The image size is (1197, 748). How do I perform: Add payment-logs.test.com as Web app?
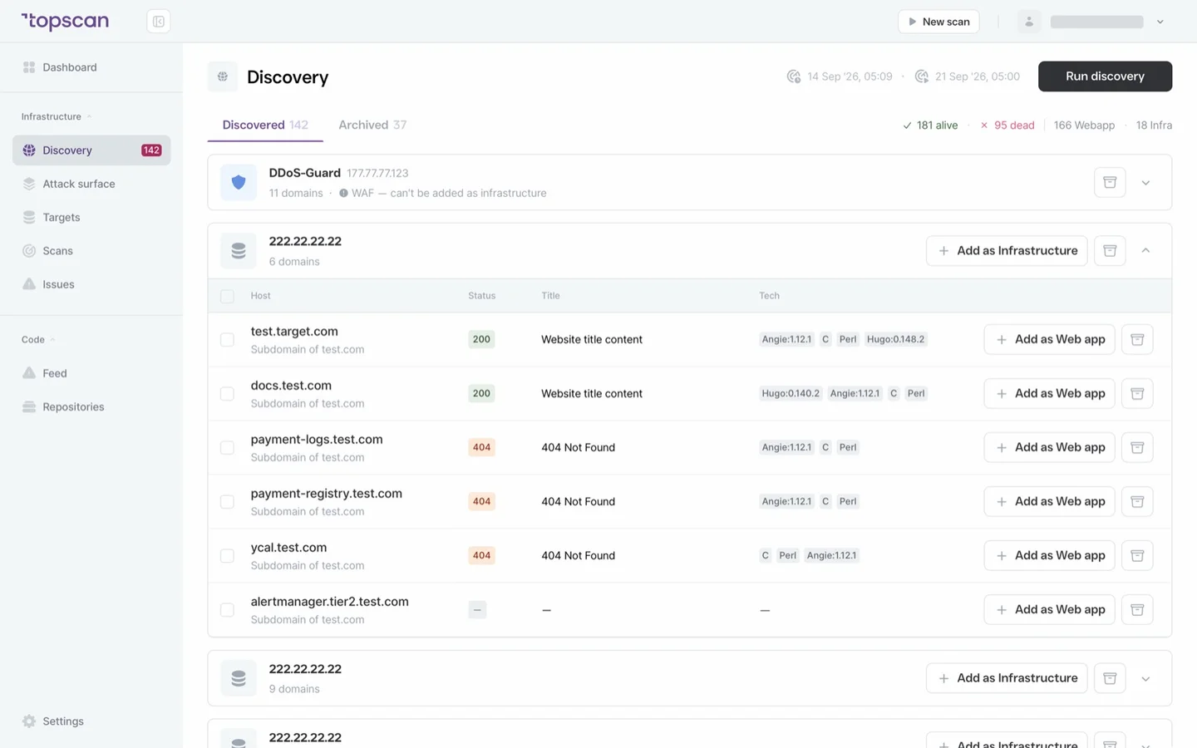coord(1049,447)
